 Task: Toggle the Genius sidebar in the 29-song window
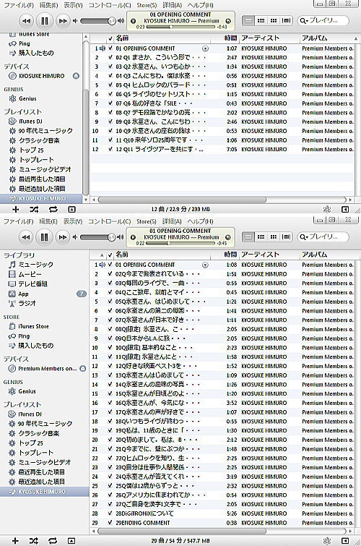344,541
